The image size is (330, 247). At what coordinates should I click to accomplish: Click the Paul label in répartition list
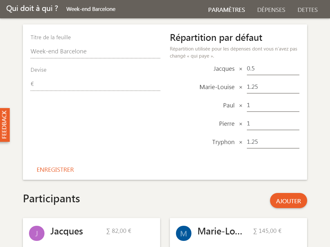click(229, 105)
